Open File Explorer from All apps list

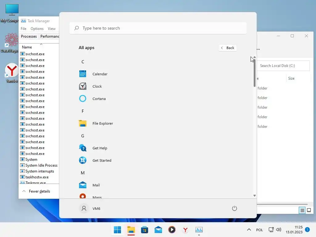click(158, 123)
